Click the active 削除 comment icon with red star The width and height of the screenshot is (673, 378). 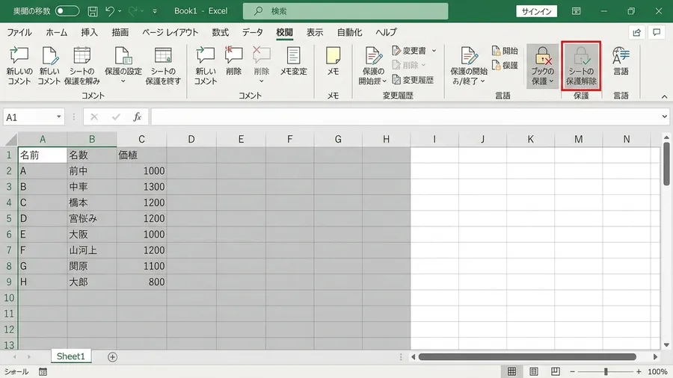click(x=233, y=56)
